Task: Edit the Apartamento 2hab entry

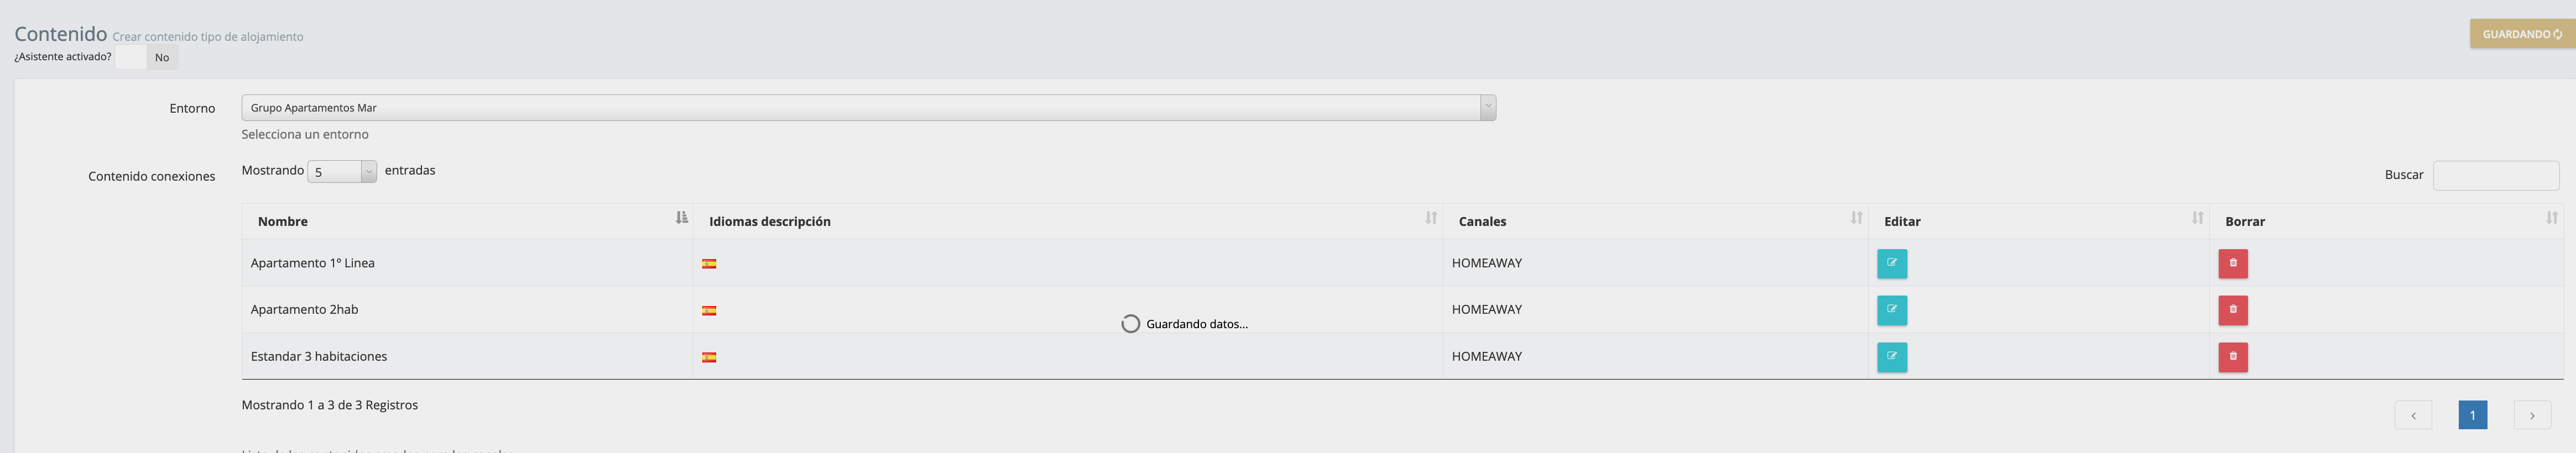Action: [1891, 310]
